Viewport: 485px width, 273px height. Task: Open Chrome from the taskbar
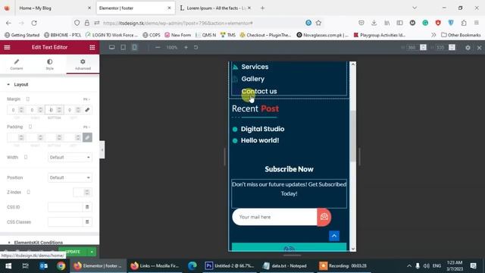(x=61, y=266)
